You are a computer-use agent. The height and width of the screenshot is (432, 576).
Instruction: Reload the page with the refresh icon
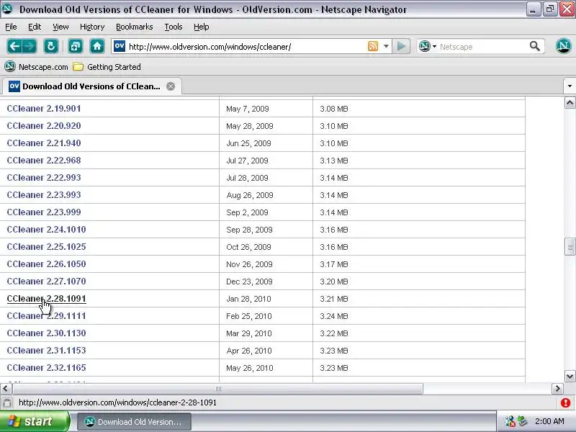coord(50,46)
